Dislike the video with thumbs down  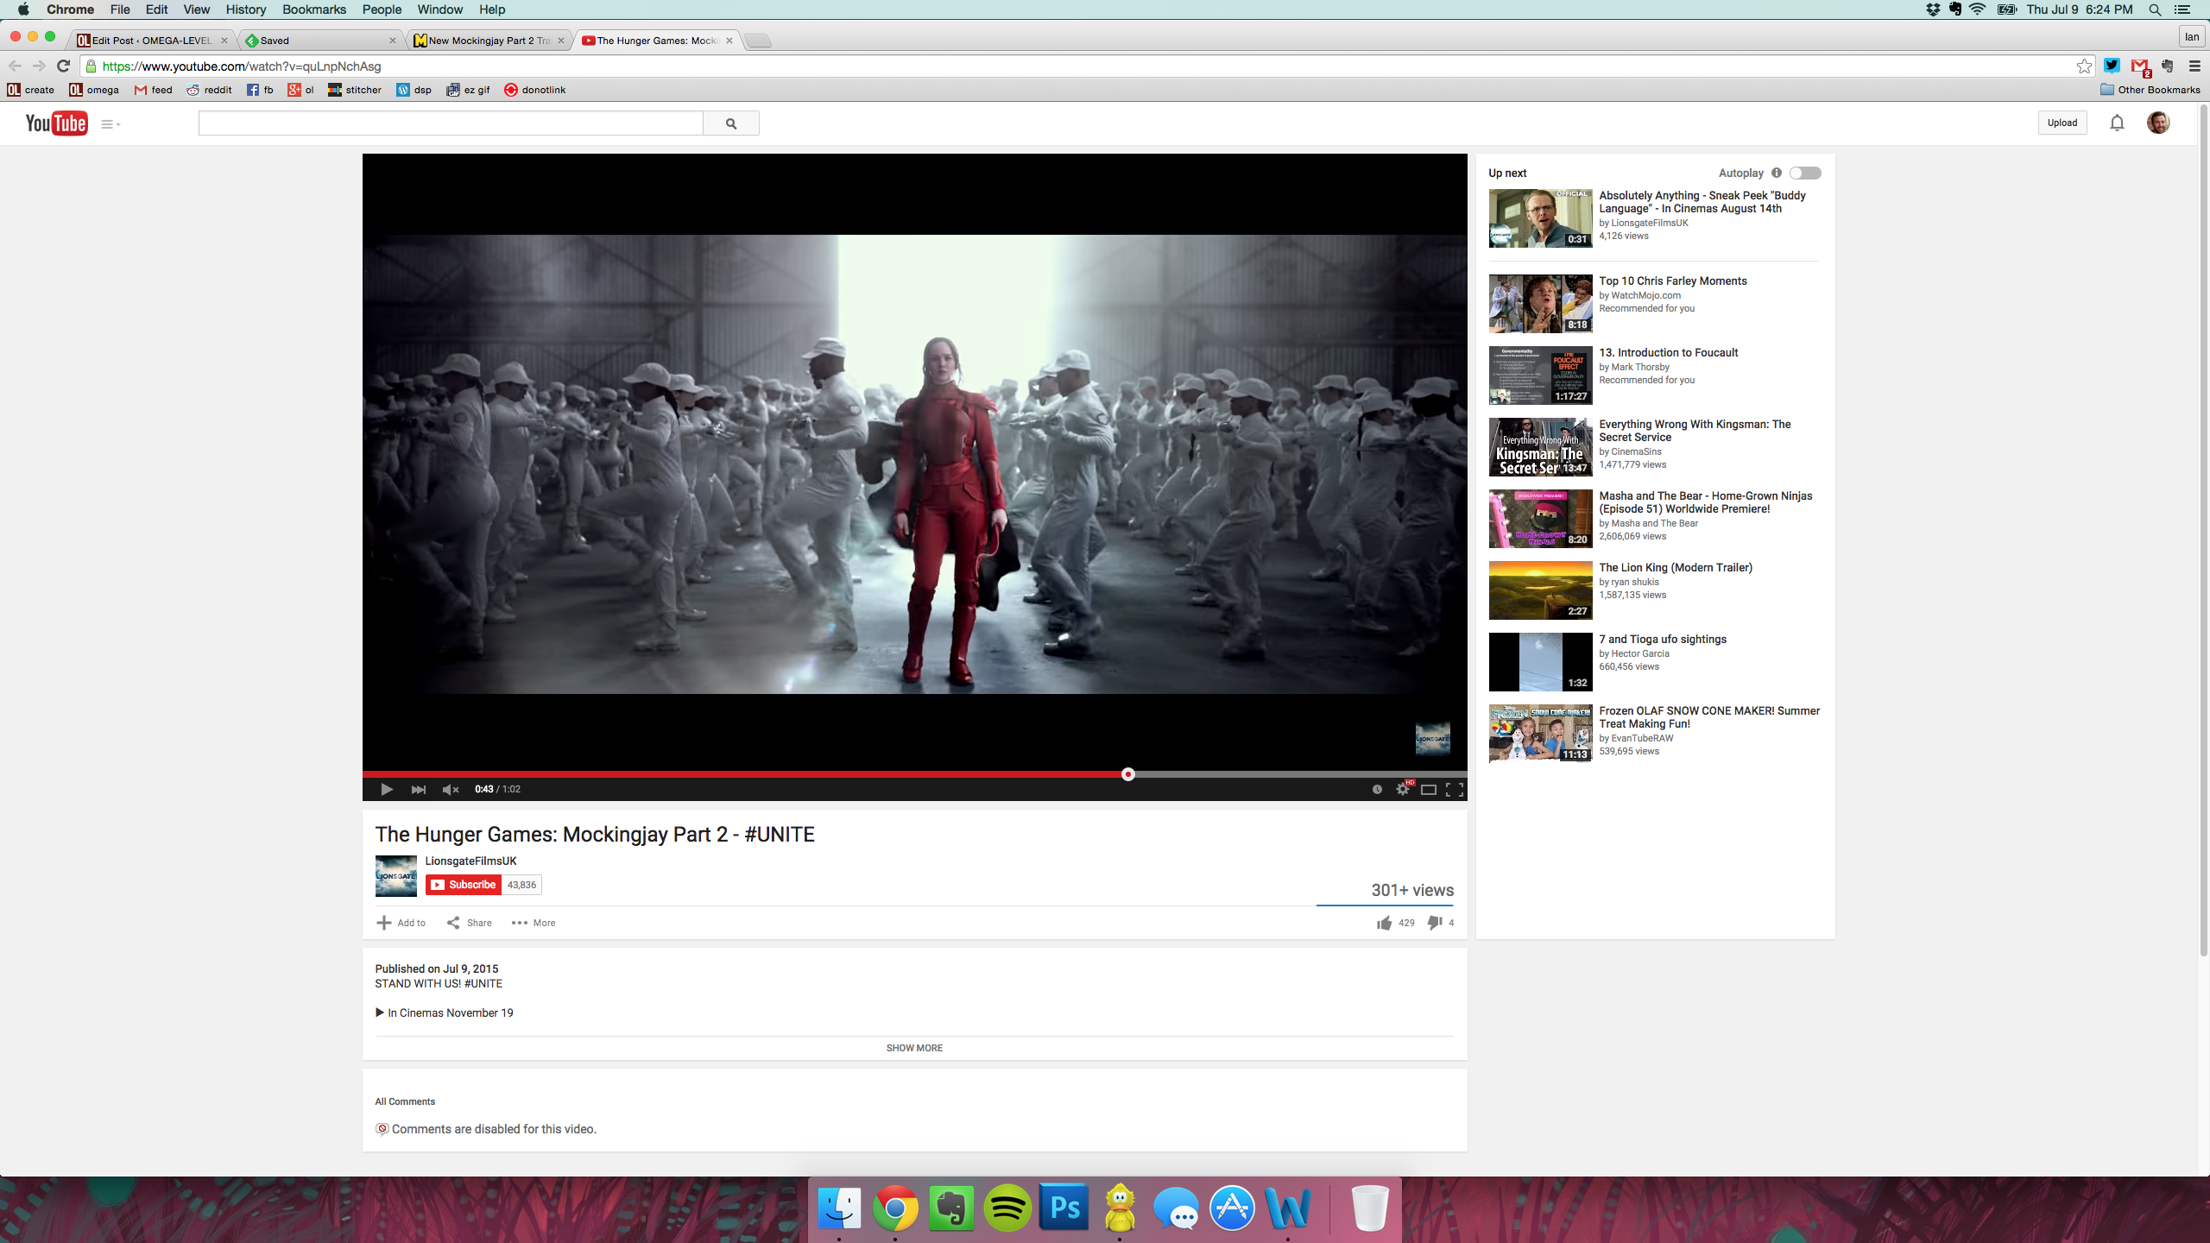(x=1435, y=923)
